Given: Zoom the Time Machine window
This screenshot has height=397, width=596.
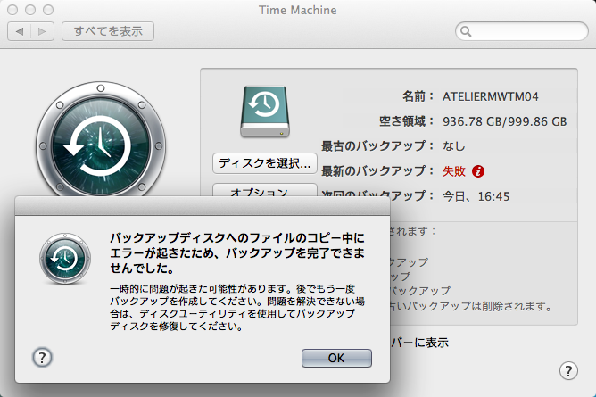Looking at the screenshot, I should click(48, 10).
